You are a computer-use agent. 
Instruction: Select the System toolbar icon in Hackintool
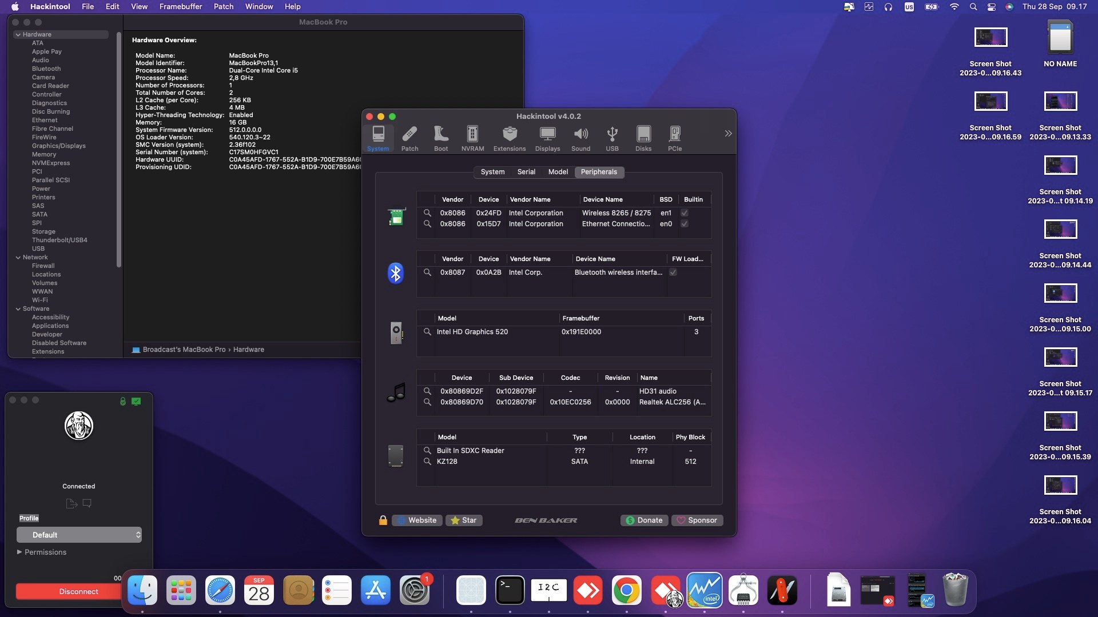pyautogui.click(x=378, y=139)
